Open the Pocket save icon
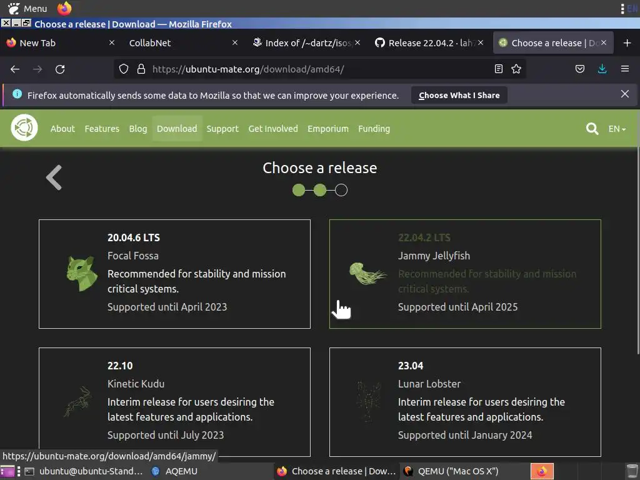640x480 pixels. pyautogui.click(x=579, y=69)
